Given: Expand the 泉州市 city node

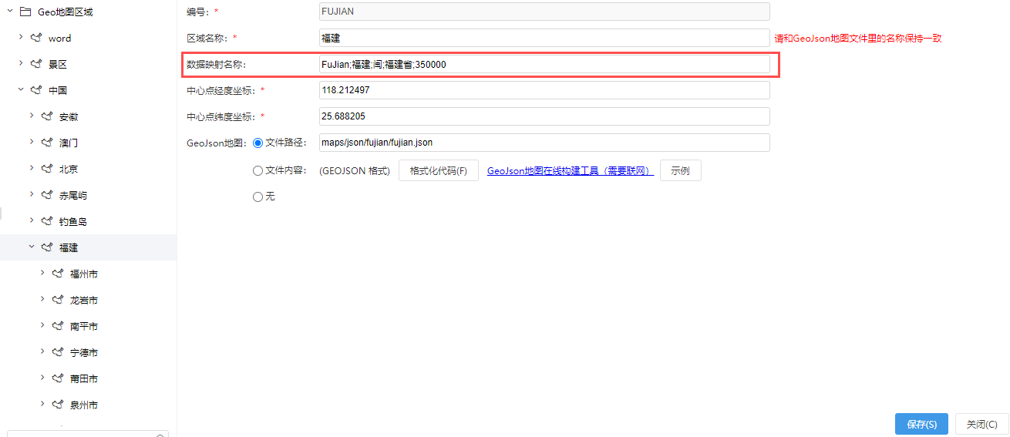Looking at the screenshot, I should 42,405.
